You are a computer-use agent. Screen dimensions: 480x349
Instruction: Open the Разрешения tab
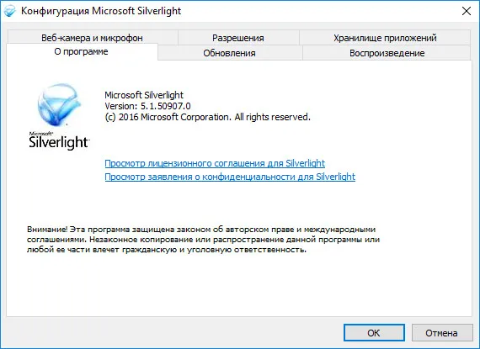(238, 38)
